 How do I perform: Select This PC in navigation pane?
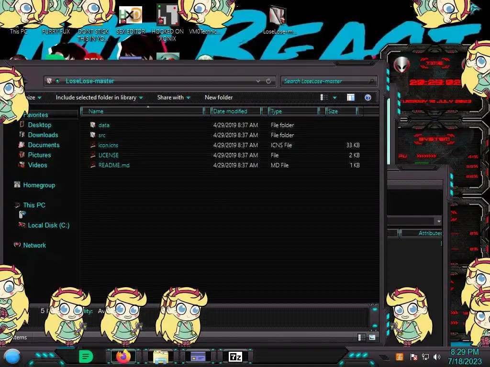(x=34, y=205)
